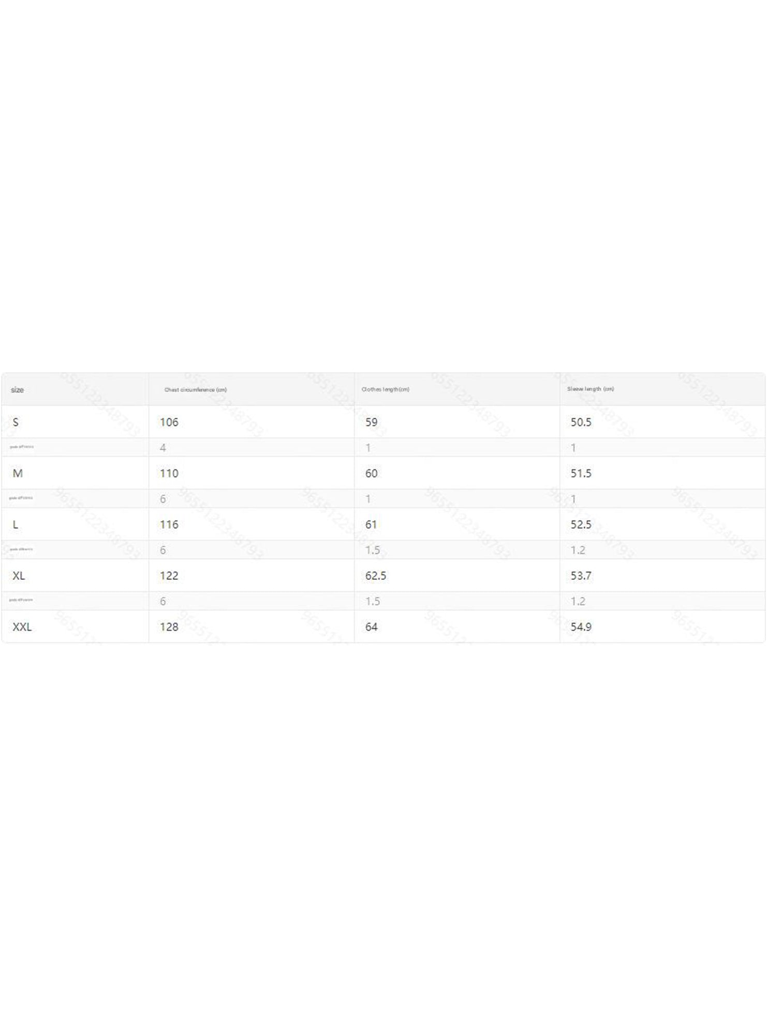Select the XXL size row label

(22, 627)
